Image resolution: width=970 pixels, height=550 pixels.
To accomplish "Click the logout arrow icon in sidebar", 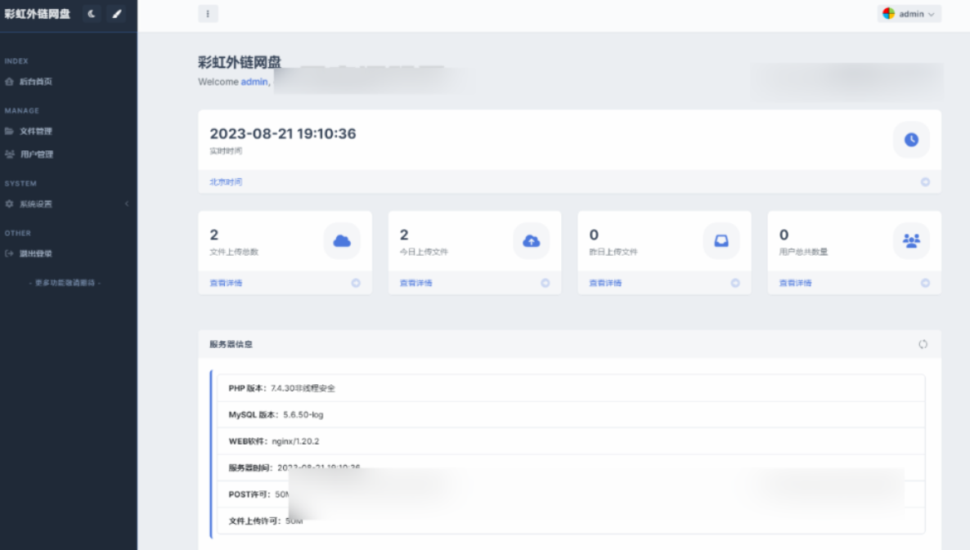I will (9, 253).
